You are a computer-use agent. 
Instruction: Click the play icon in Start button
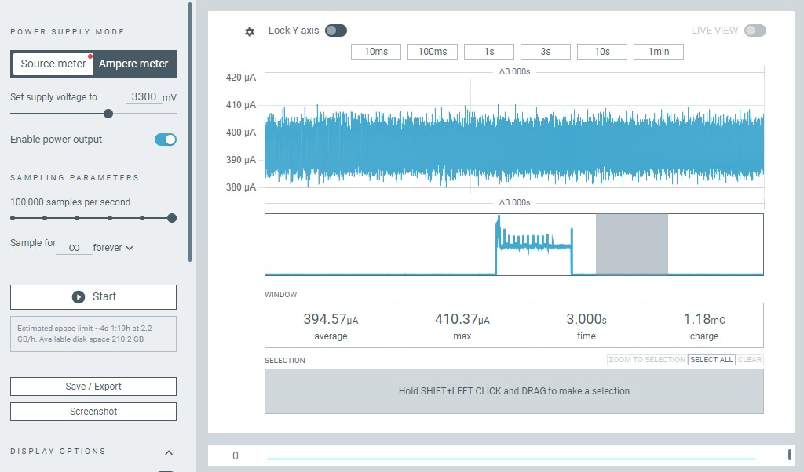[x=79, y=297]
